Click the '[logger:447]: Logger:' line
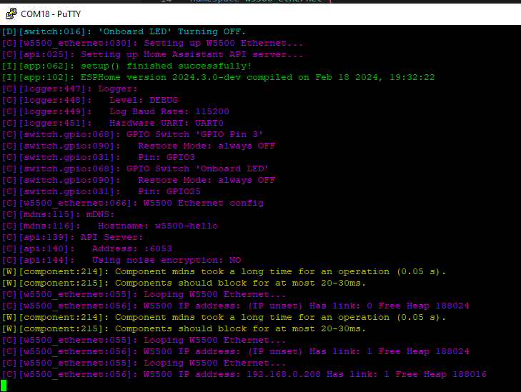 pyautogui.click(x=69, y=89)
